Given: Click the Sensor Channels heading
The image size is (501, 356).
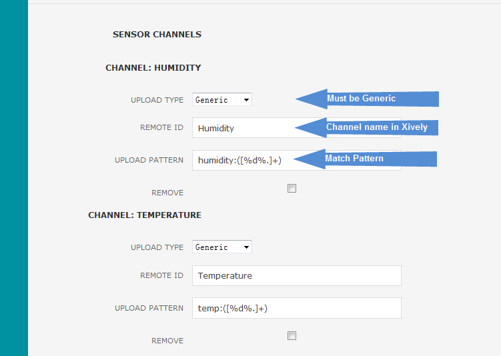Looking at the screenshot, I should (157, 34).
